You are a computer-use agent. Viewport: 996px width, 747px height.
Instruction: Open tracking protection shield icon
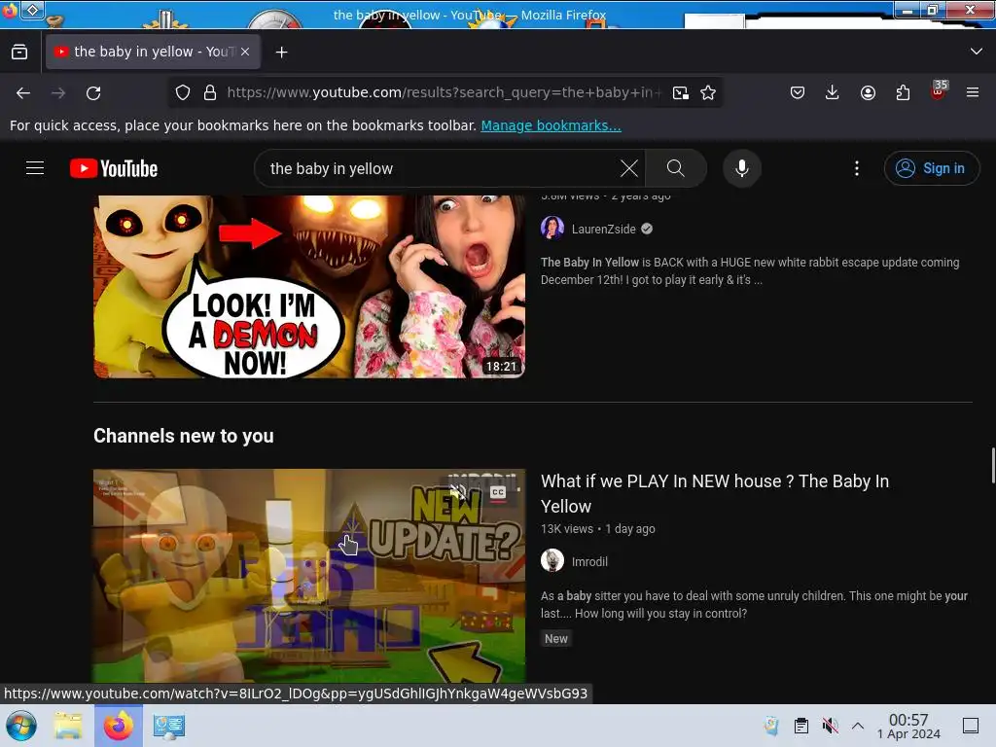(x=183, y=92)
